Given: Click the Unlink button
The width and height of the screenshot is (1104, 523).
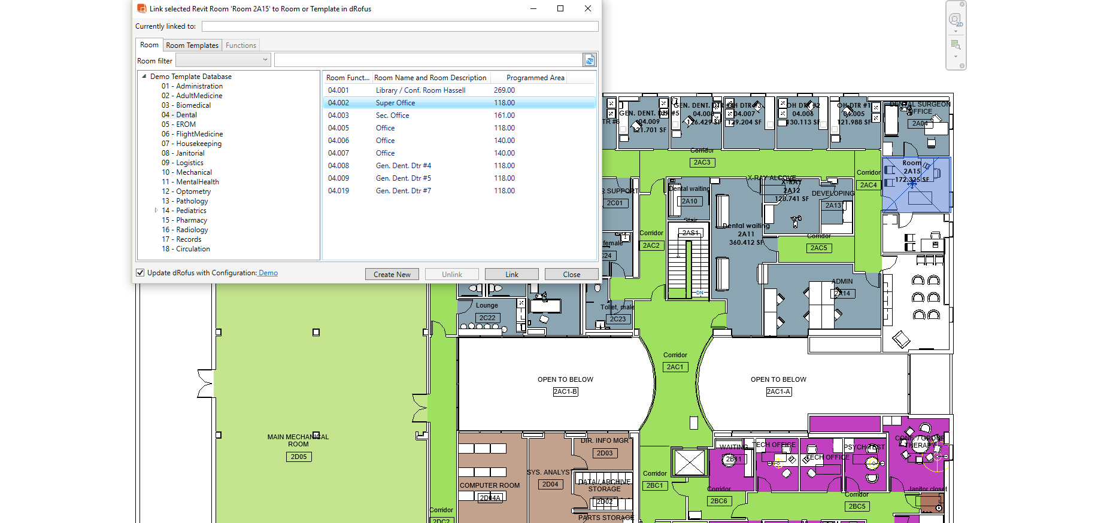Looking at the screenshot, I should pyautogui.click(x=452, y=274).
